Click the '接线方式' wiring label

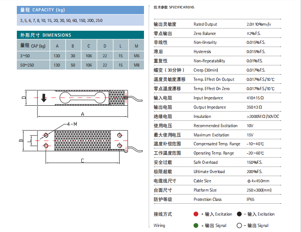(163, 214)
